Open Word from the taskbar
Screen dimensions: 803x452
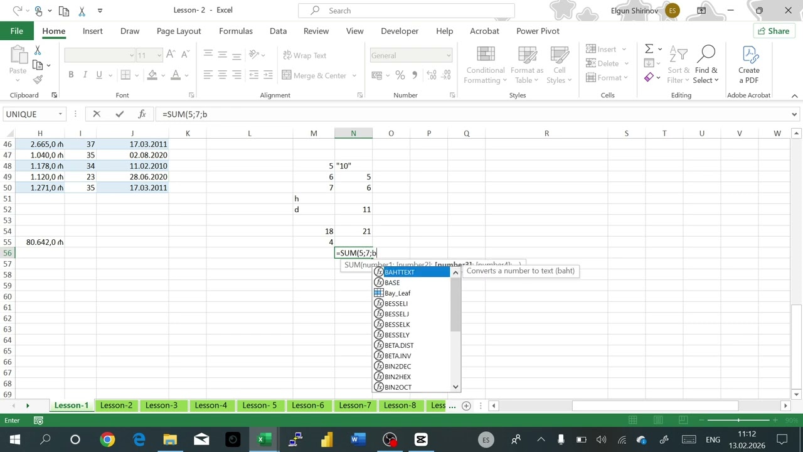point(358,439)
